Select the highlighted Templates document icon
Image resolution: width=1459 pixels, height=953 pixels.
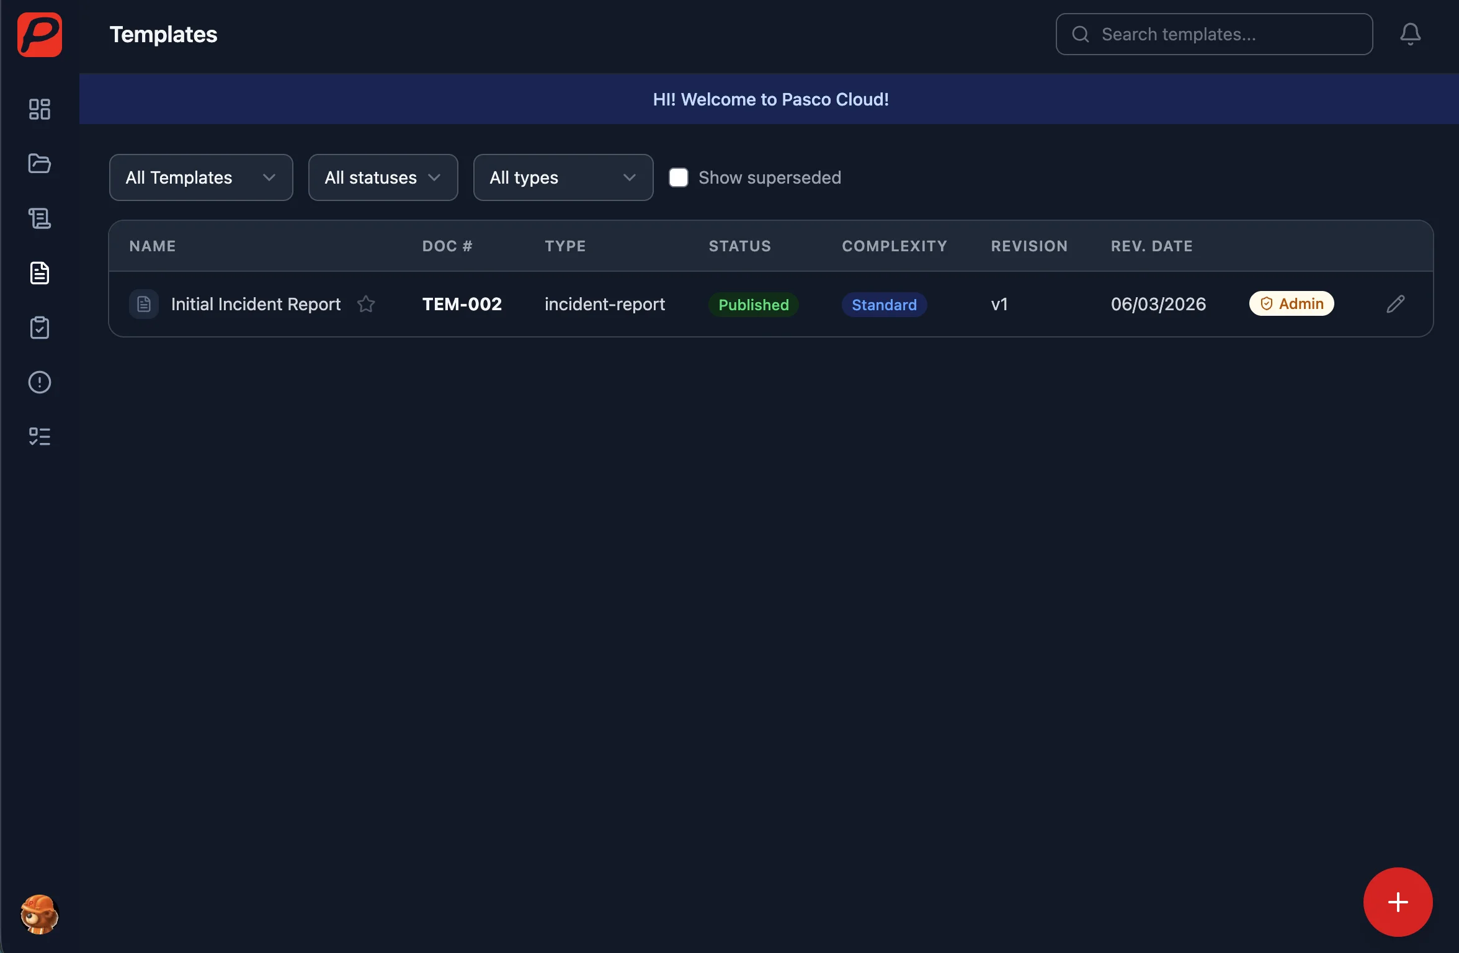tap(40, 273)
